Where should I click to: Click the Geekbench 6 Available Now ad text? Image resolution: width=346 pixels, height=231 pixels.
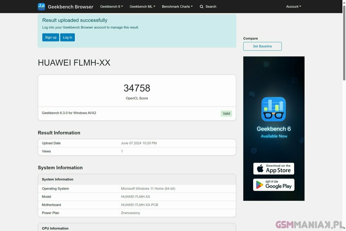(274, 132)
